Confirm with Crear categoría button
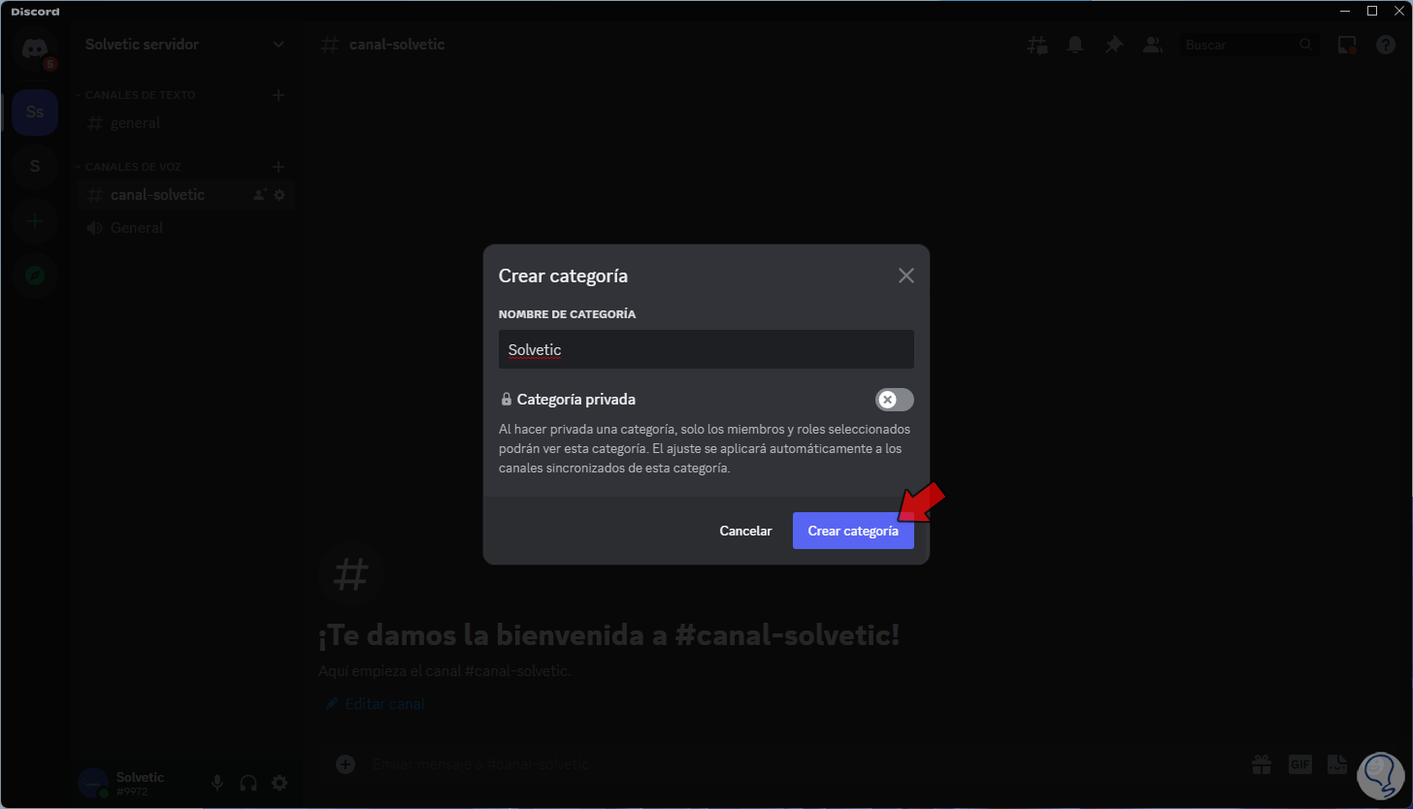 point(853,531)
